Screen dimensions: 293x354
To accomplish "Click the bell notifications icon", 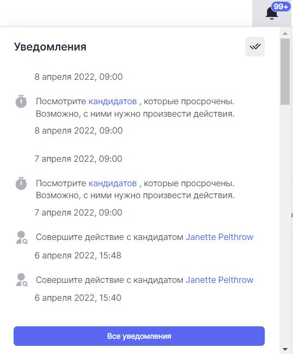I will click(271, 14).
